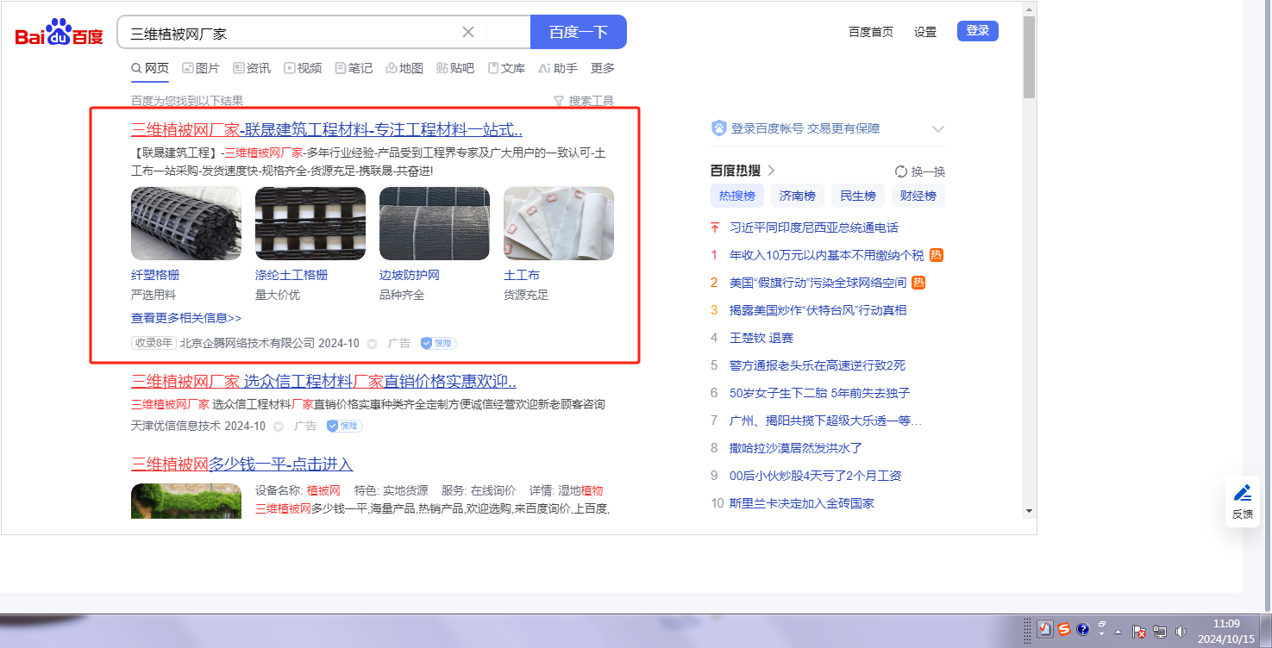1272x648 pixels.
Task: Click the 涤纶土工格栅 product link
Action: (x=291, y=275)
